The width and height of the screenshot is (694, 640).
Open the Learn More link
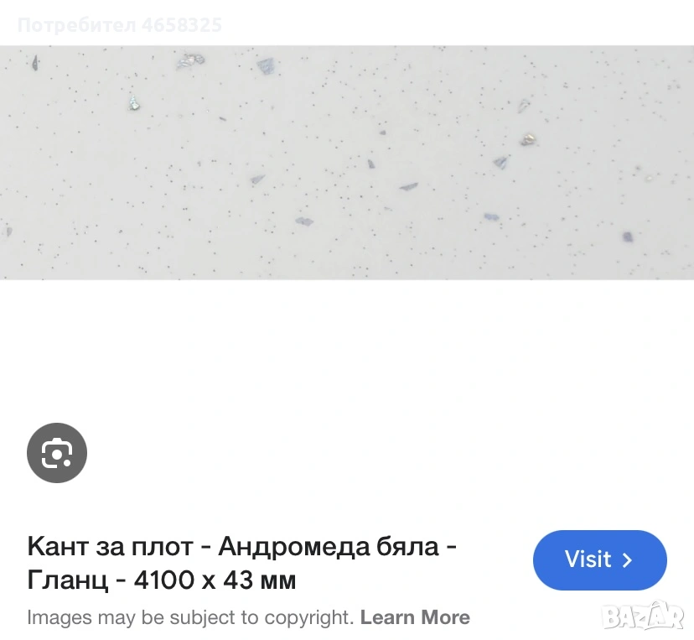click(x=415, y=617)
